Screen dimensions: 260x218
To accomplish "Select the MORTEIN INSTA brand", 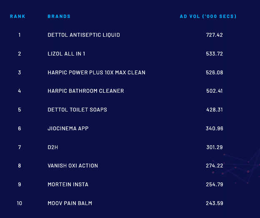I will [x=68, y=185].
